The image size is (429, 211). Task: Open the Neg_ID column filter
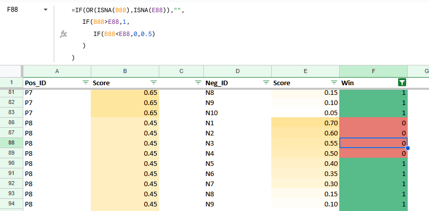coord(266,82)
